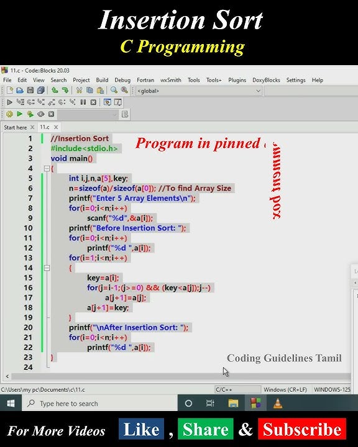Open the debugger Various info icon
The image size is (358, 447).
tap(118, 102)
